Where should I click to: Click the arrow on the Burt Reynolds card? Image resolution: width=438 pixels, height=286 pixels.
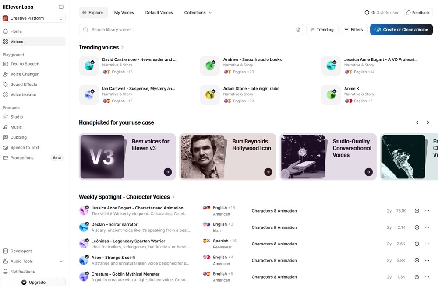(x=268, y=172)
